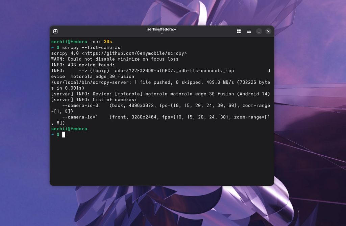
Task: Click the '--camera-id=1' text
Action: 80,117
